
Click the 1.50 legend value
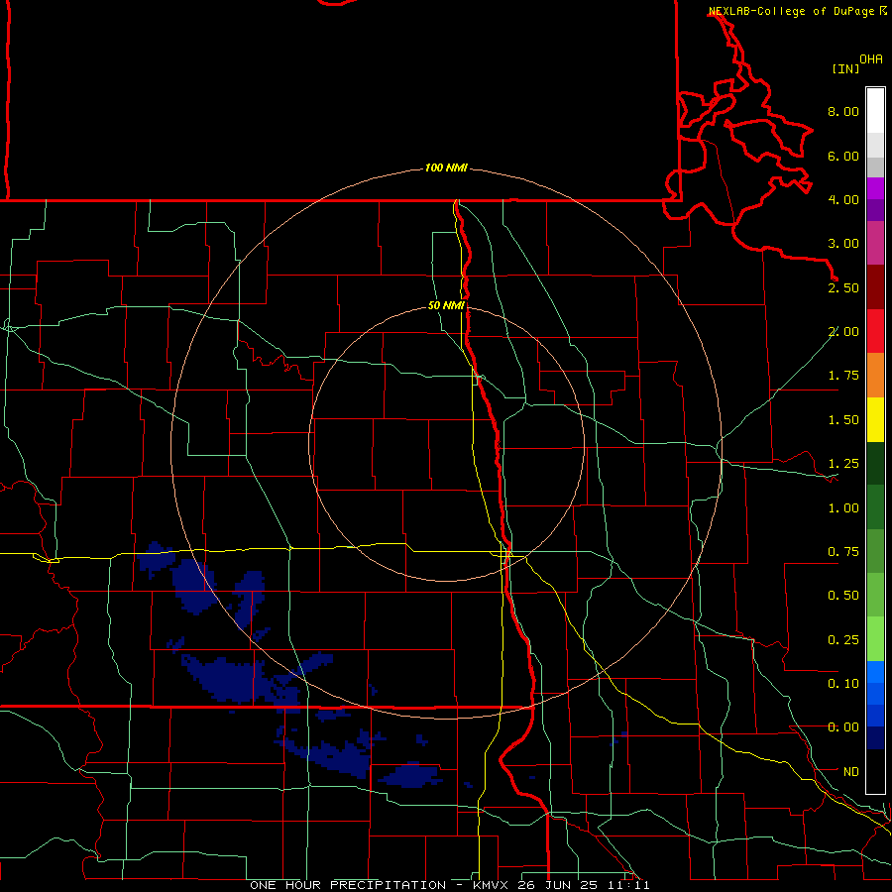point(843,420)
